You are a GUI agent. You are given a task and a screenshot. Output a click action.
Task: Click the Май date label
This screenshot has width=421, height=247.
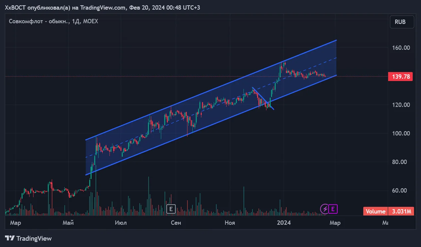pos(68,223)
